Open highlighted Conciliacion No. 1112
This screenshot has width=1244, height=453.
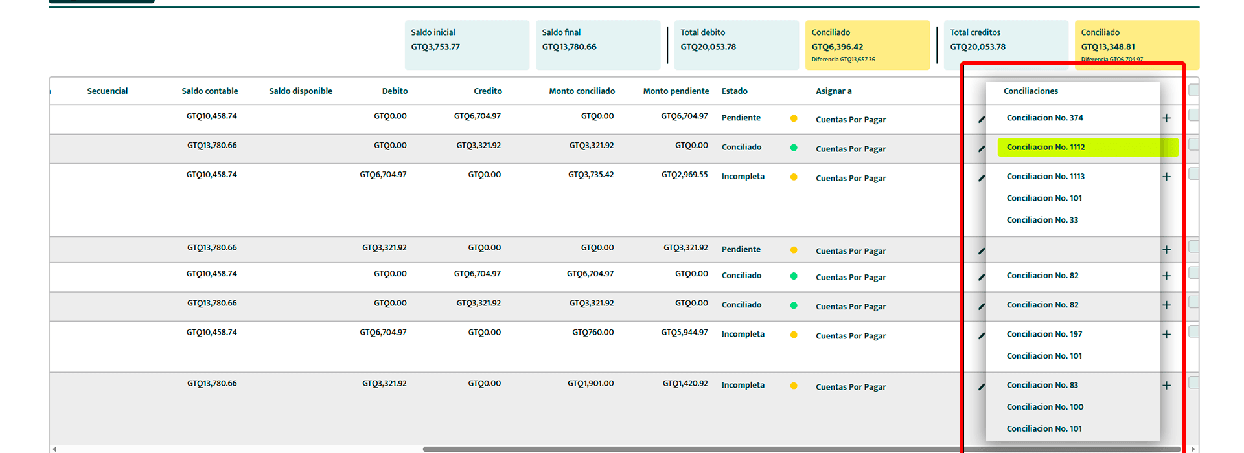(x=1046, y=147)
